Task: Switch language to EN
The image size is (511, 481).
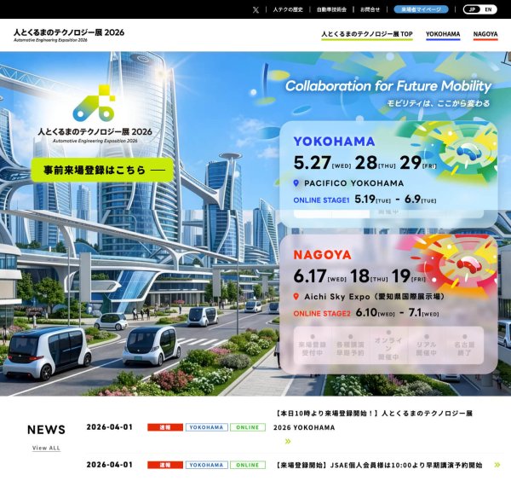Action: pyautogui.click(x=488, y=9)
